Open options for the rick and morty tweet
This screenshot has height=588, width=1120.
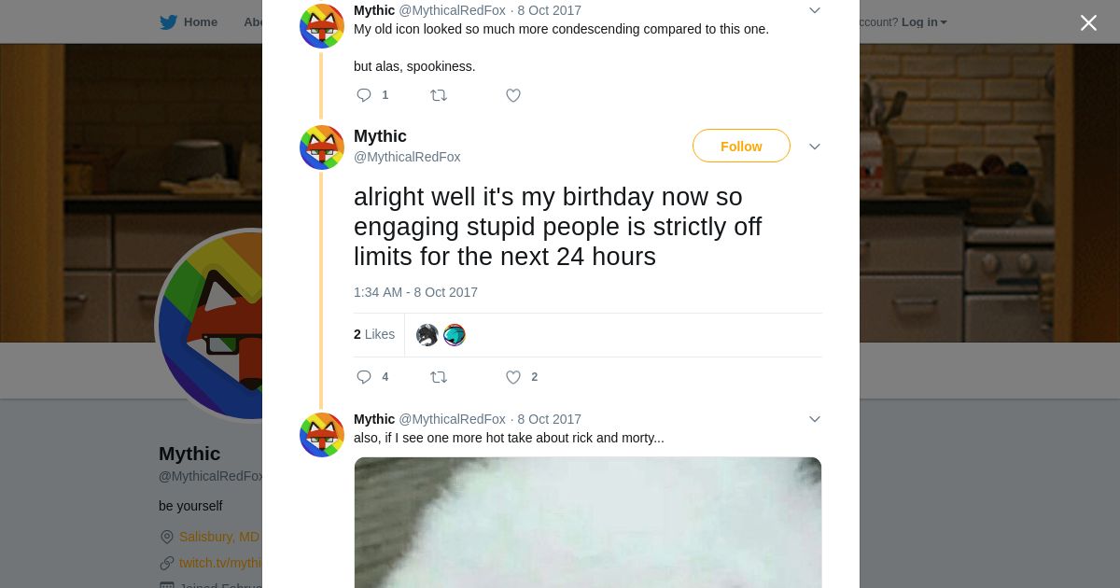coord(814,419)
